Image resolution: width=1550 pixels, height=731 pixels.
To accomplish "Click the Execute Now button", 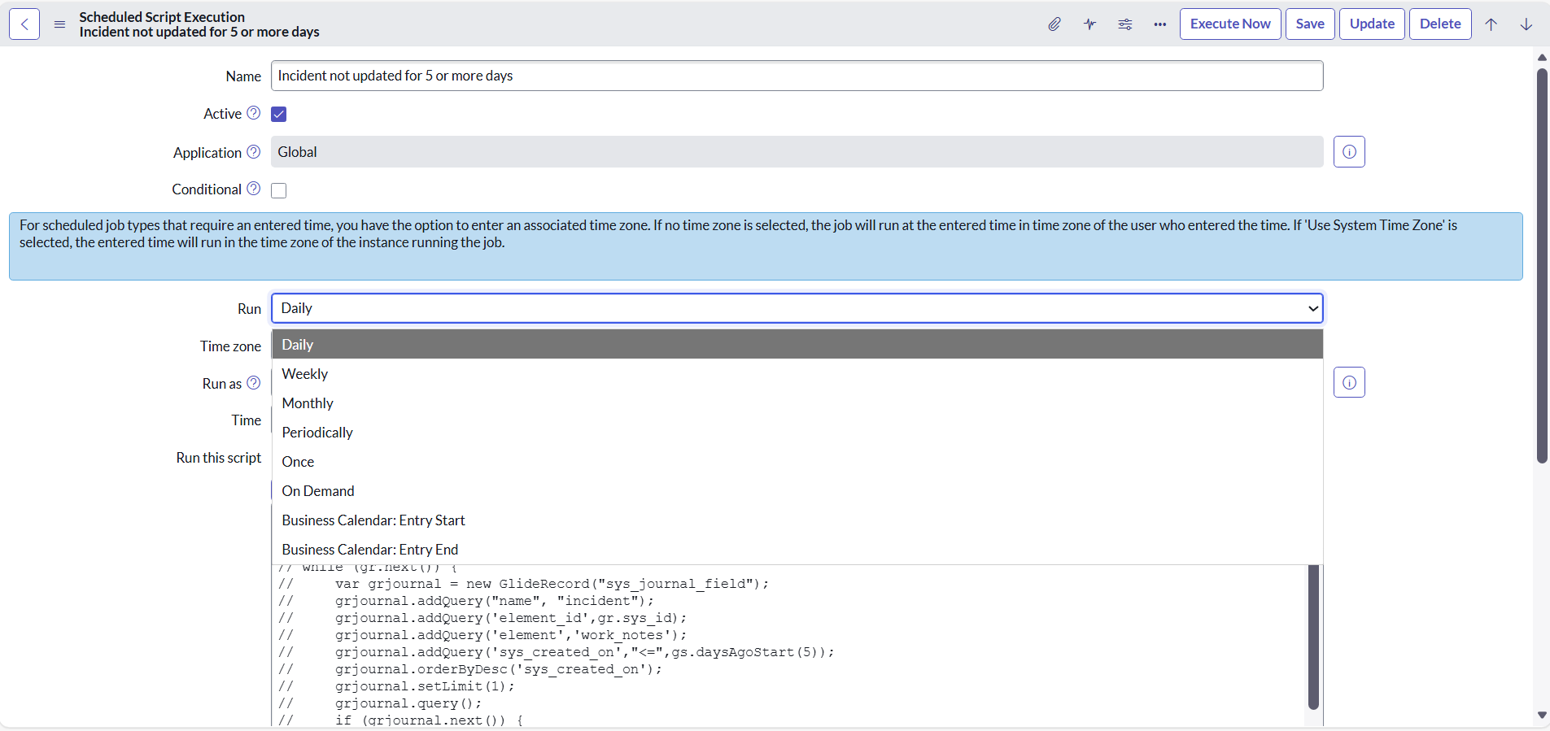I will (1229, 24).
